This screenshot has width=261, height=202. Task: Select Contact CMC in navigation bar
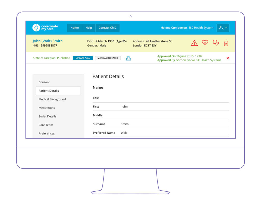107,28
